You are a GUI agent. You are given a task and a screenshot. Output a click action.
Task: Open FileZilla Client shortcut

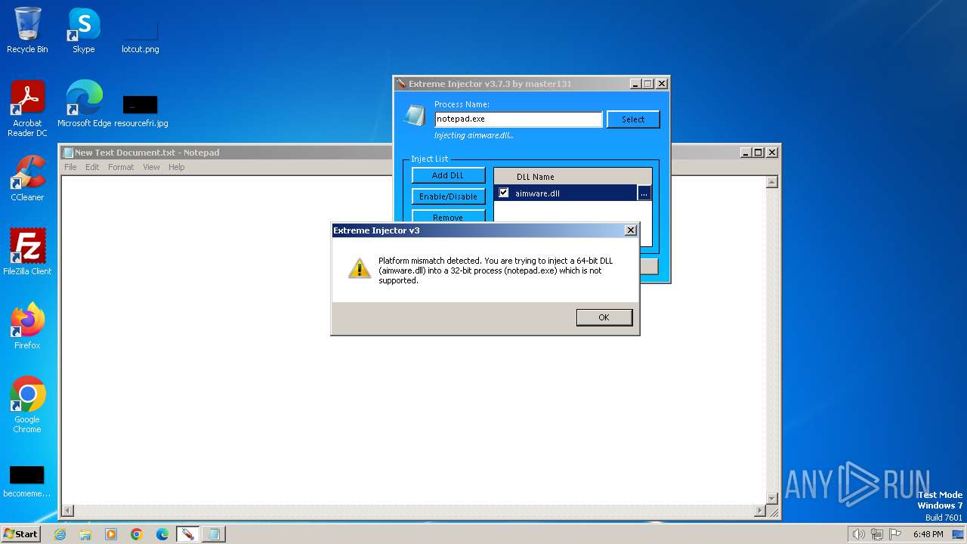27,252
